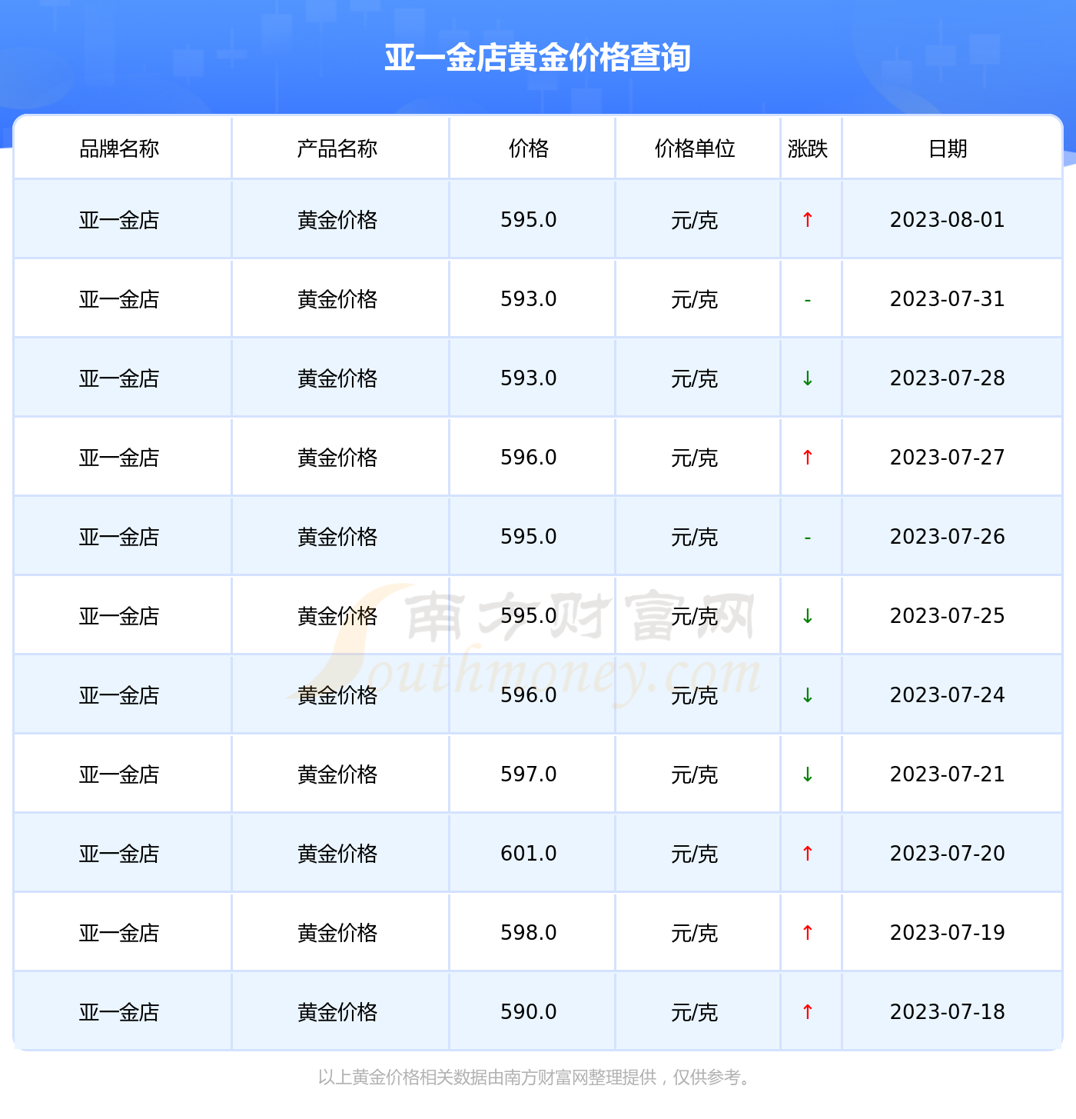This screenshot has width=1076, height=1119.
Task: Click the date 2023-07-18
Action: tap(948, 1012)
